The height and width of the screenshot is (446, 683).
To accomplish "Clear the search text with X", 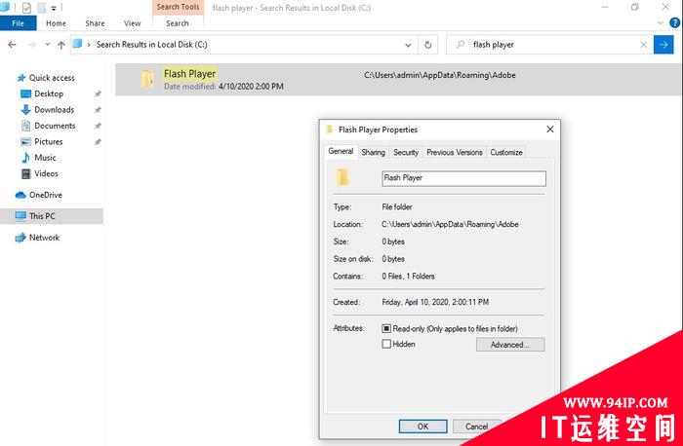I will (644, 45).
